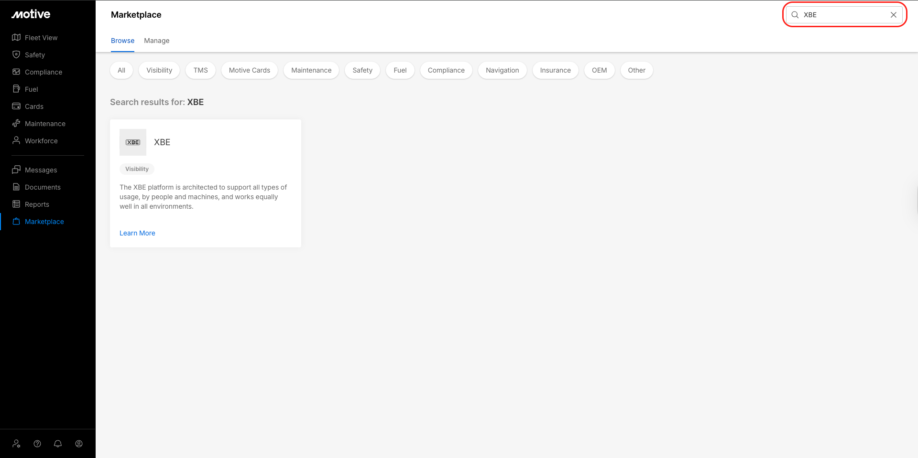Open admin user settings icon

coord(17,444)
